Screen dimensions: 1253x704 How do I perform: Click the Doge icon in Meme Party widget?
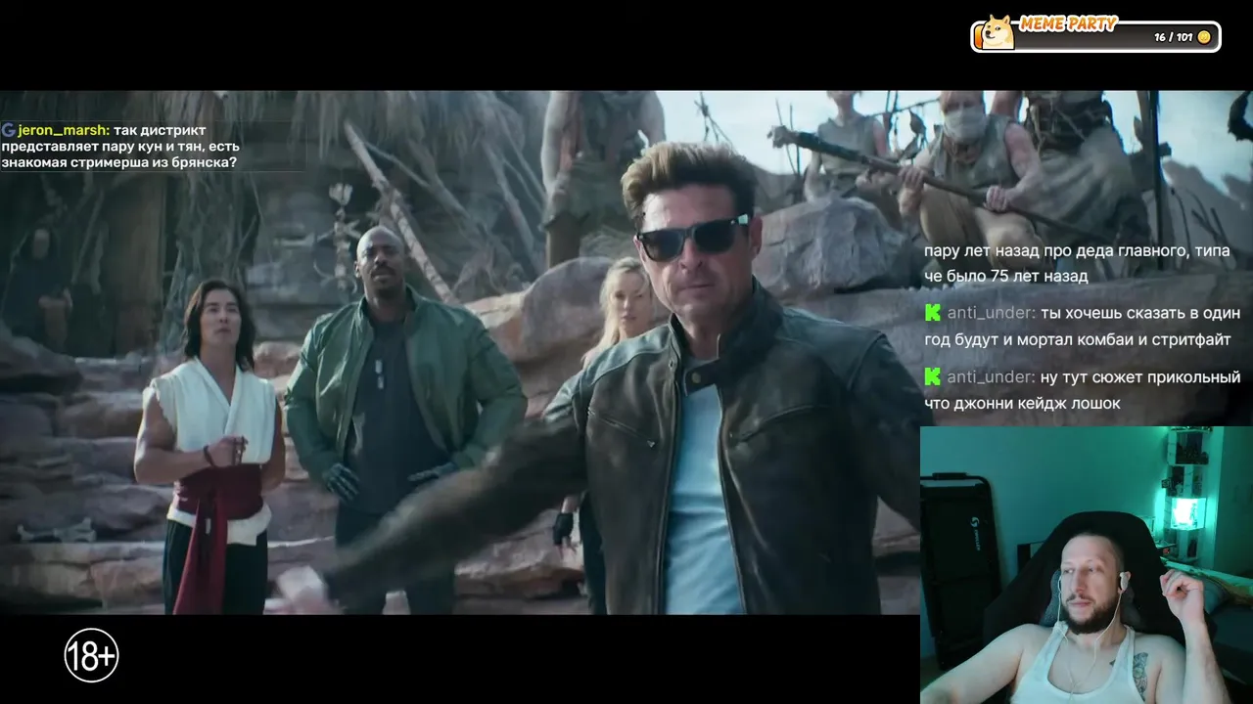(998, 32)
